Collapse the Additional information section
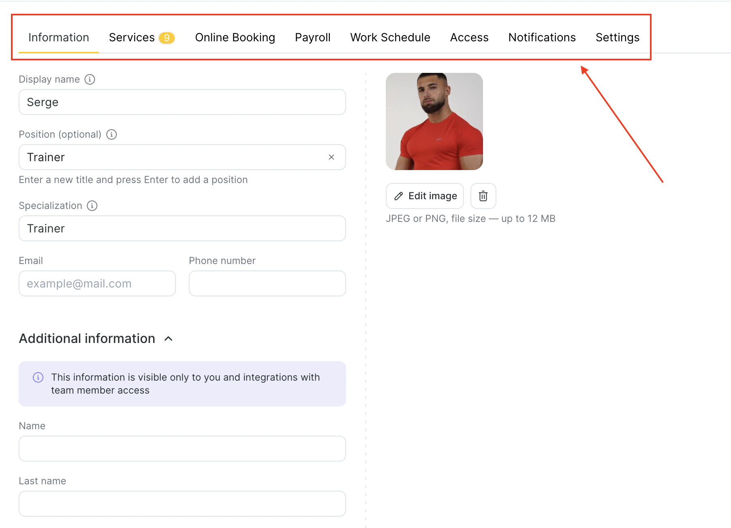The image size is (731, 528). tap(169, 339)
